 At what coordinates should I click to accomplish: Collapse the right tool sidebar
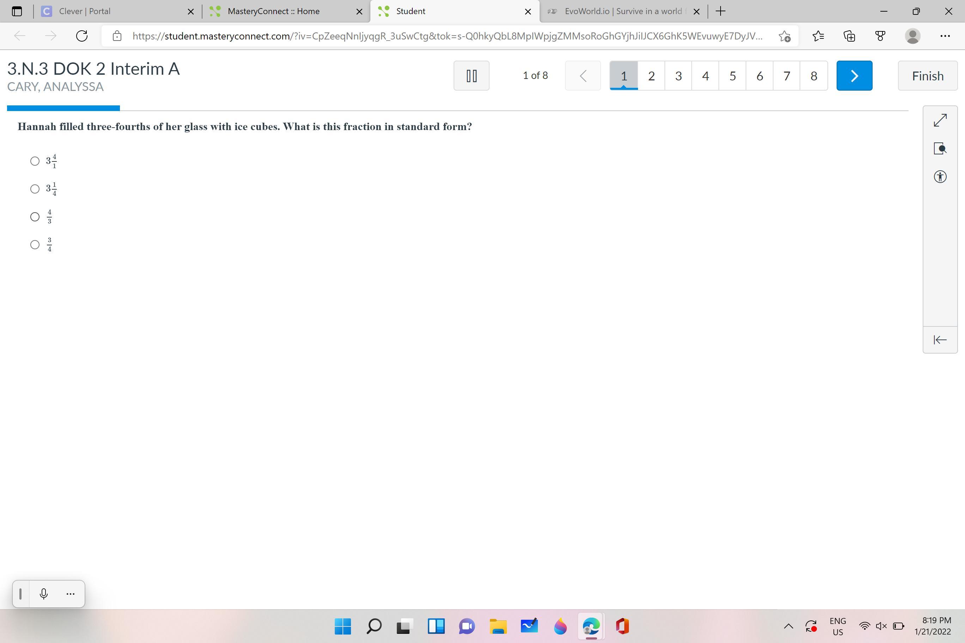[x=940, y=339]
